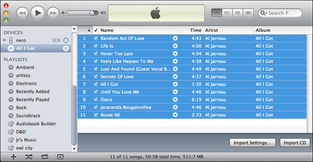Select Route 66 track name

point(110,115)
